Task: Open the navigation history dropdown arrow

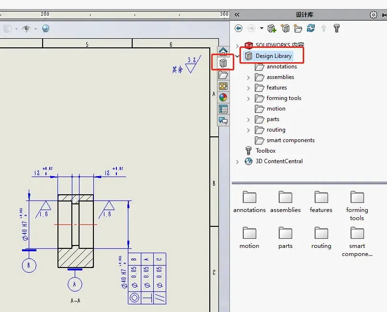Action: (x=262, y=28)
